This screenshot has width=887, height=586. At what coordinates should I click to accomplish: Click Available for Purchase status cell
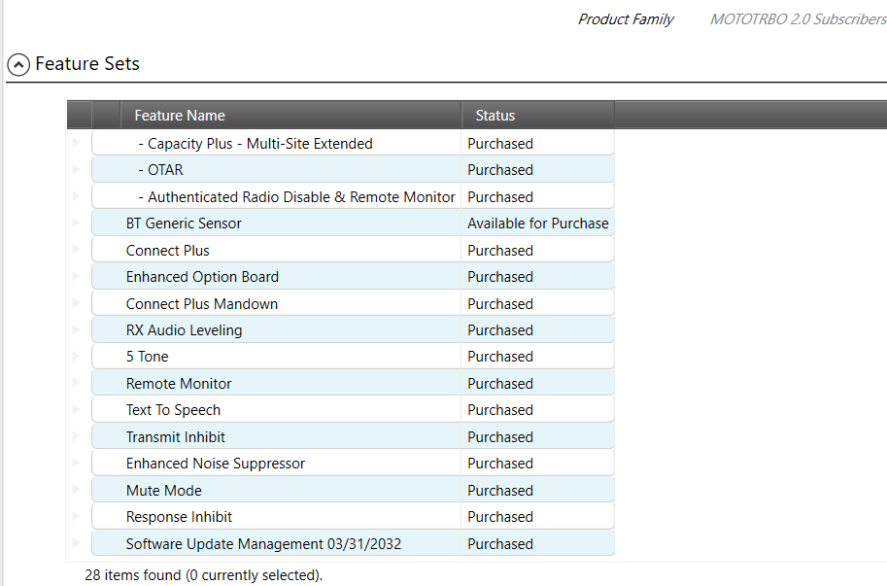click(537, 224)
